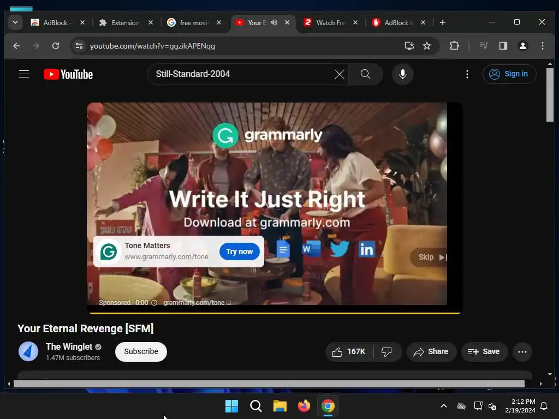Close the Extensions tab
559x419 pixels.
(151, 22)
